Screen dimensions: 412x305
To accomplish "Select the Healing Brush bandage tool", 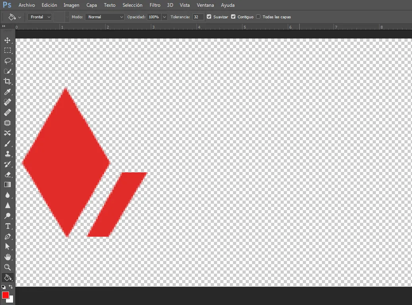I will click(8, 112).
